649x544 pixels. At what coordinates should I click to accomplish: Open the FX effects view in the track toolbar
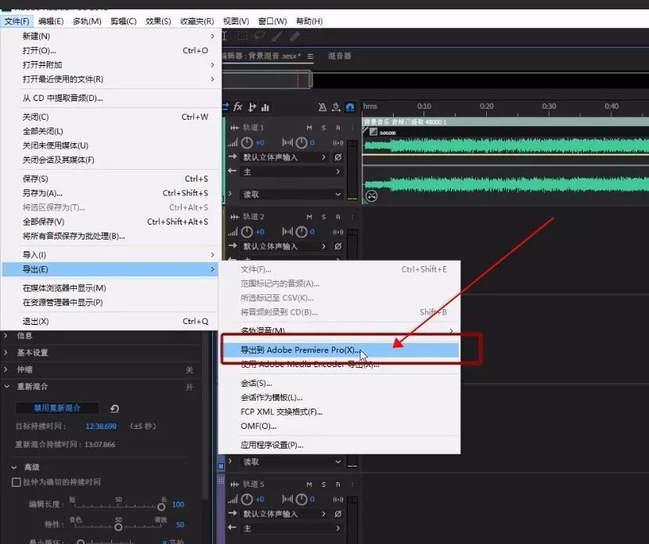(x=238, y=107)
